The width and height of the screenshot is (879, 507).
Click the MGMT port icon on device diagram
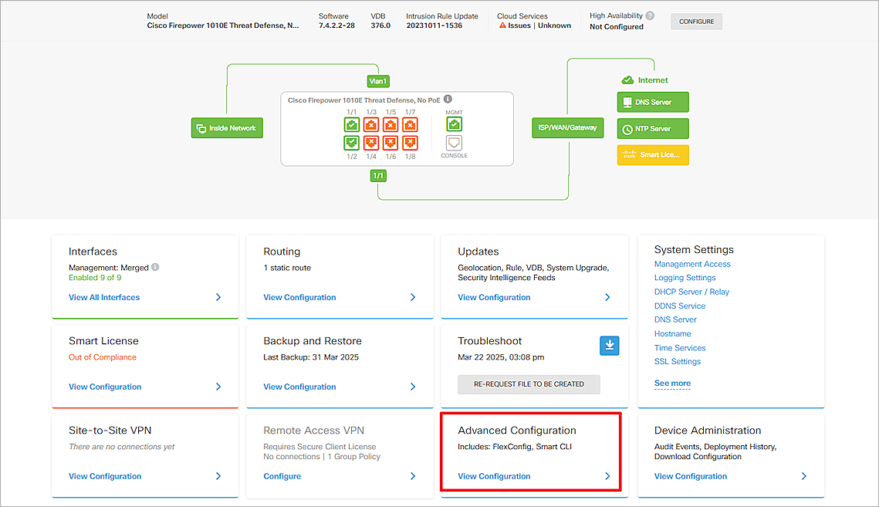[x=454, y=123]
